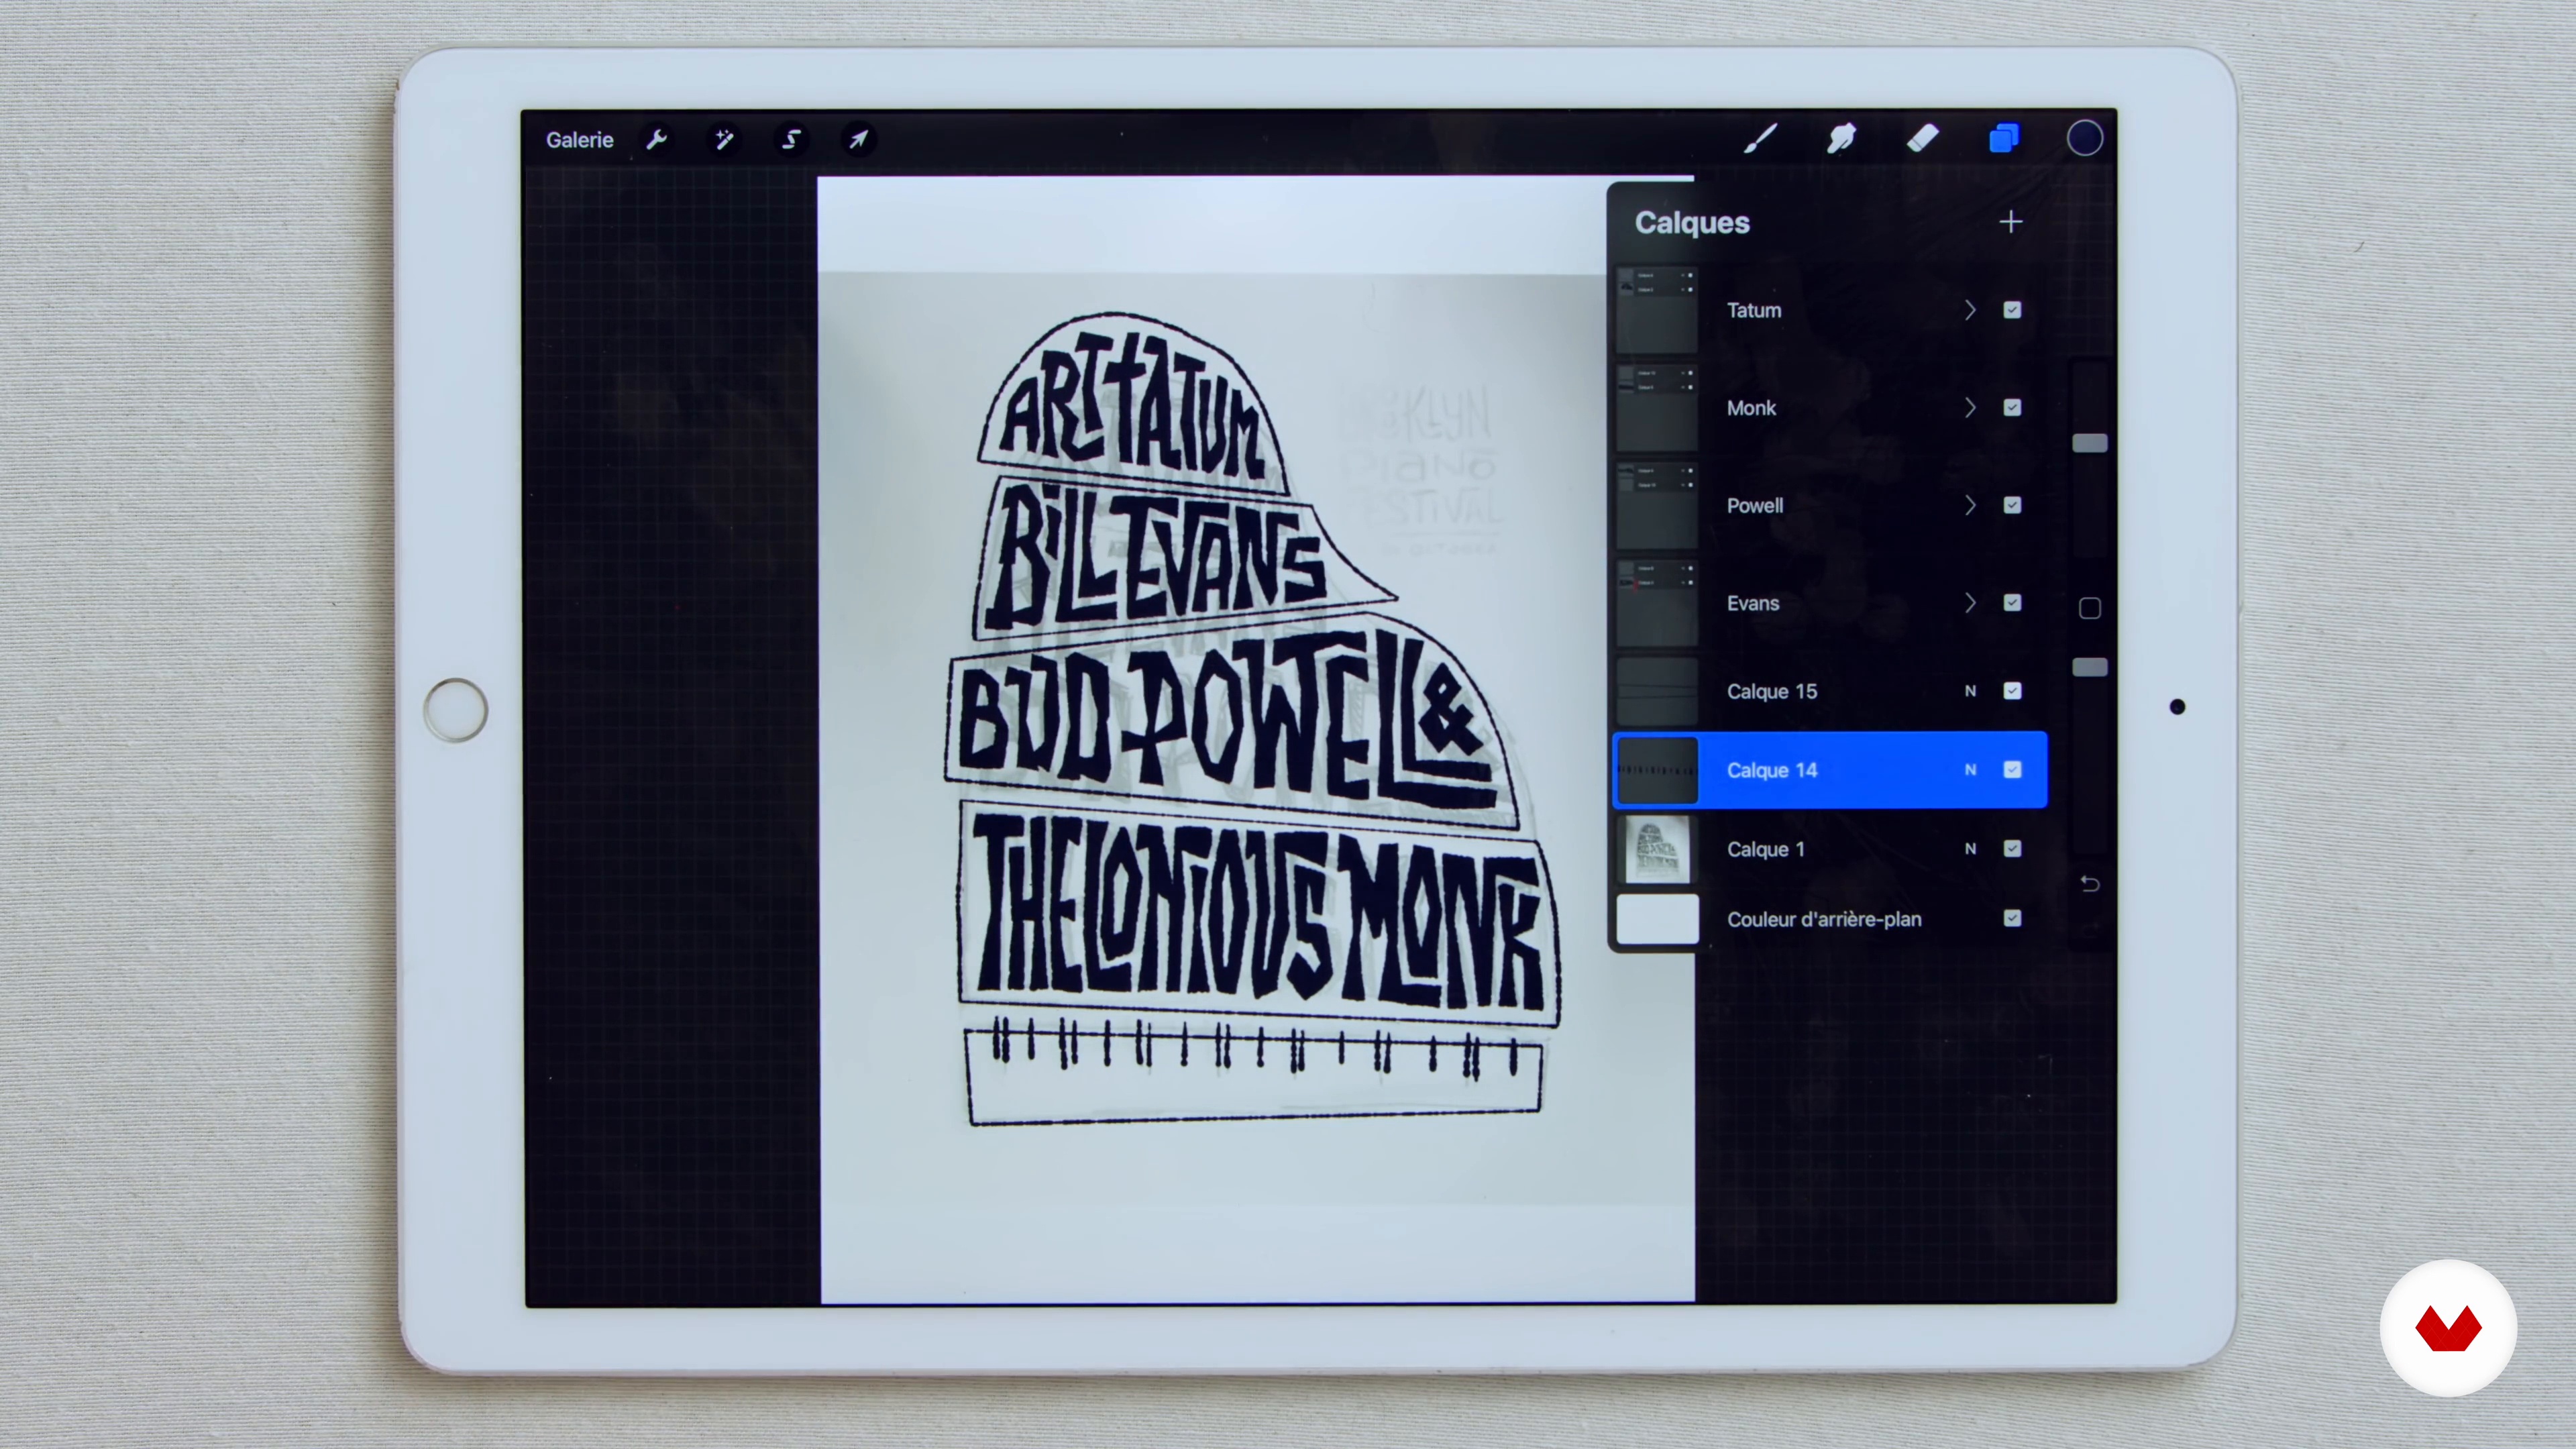
Task: Tap the Powell group thumbnail
Action: 1657,505
